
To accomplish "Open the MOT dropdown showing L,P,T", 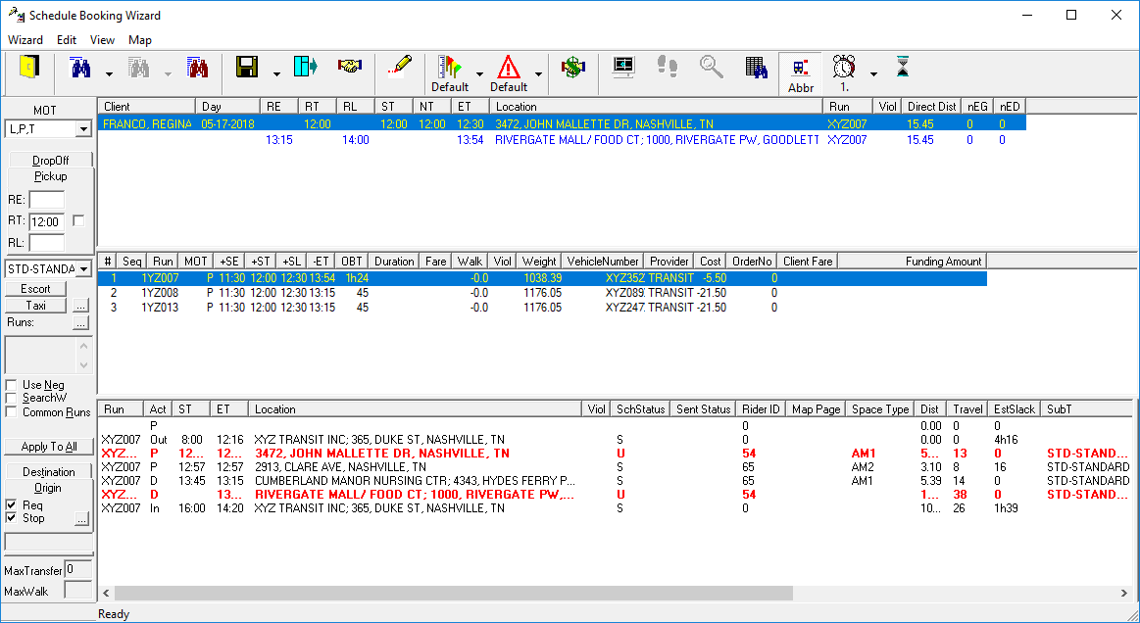I will tap(83, 129).
